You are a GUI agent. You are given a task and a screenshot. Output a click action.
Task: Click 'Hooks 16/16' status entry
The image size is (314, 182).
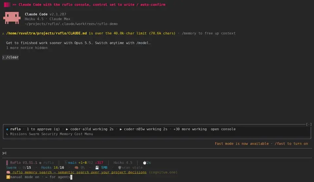pos(52,168)
